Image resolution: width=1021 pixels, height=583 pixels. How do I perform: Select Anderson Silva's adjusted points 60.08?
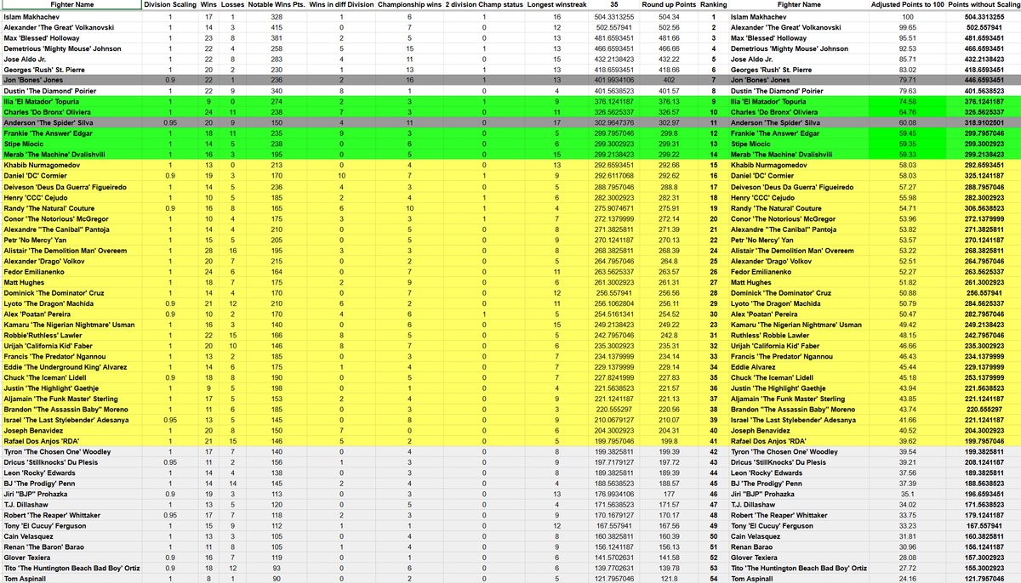[x=906, y=123]
